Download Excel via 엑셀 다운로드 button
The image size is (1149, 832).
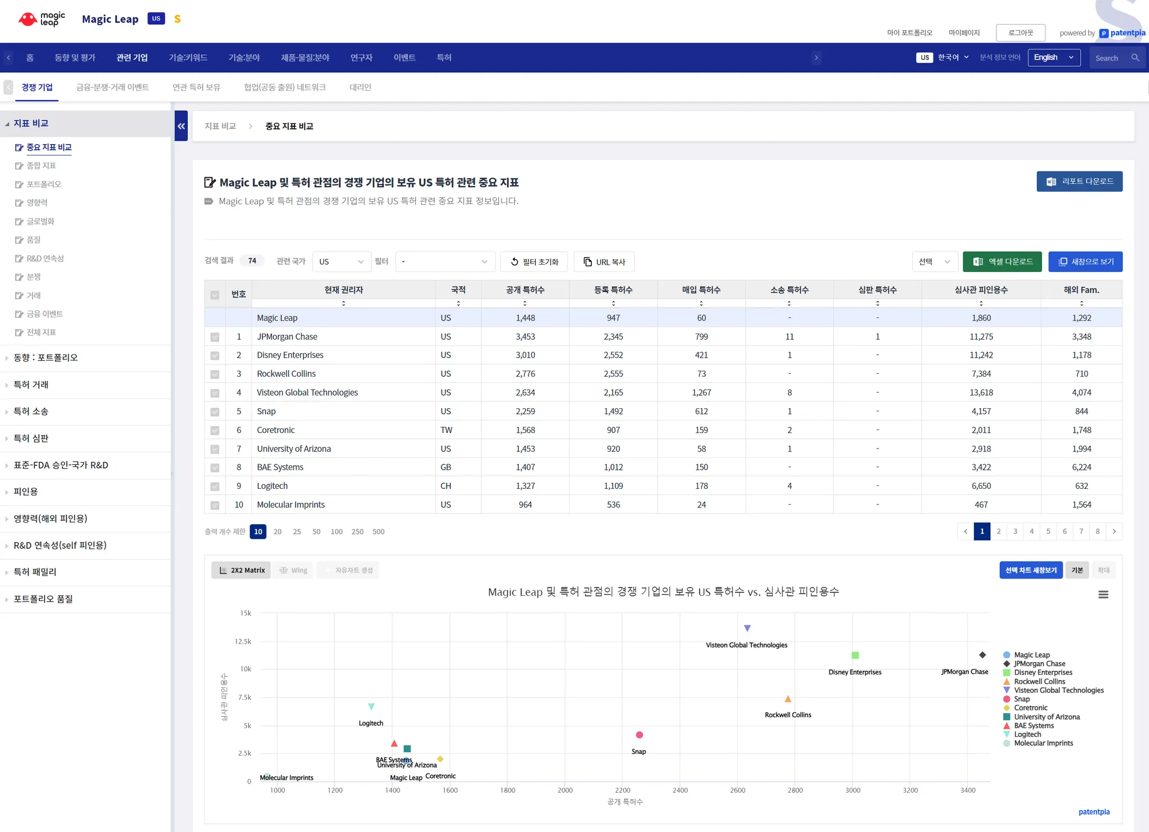(1002, 262)
